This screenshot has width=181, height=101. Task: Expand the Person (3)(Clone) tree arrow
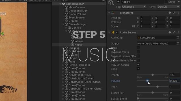click(63, 65)
